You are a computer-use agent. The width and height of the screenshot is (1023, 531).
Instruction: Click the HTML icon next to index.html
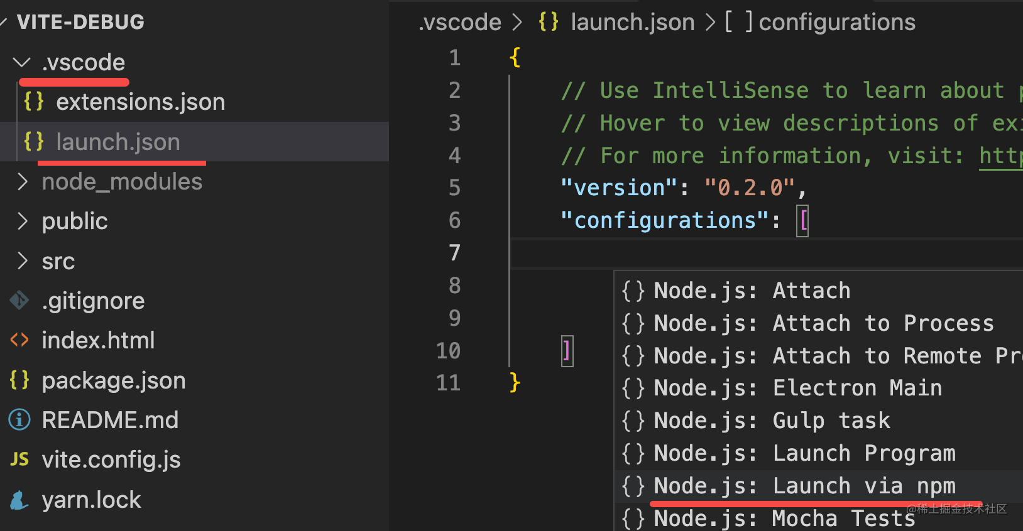19,340
